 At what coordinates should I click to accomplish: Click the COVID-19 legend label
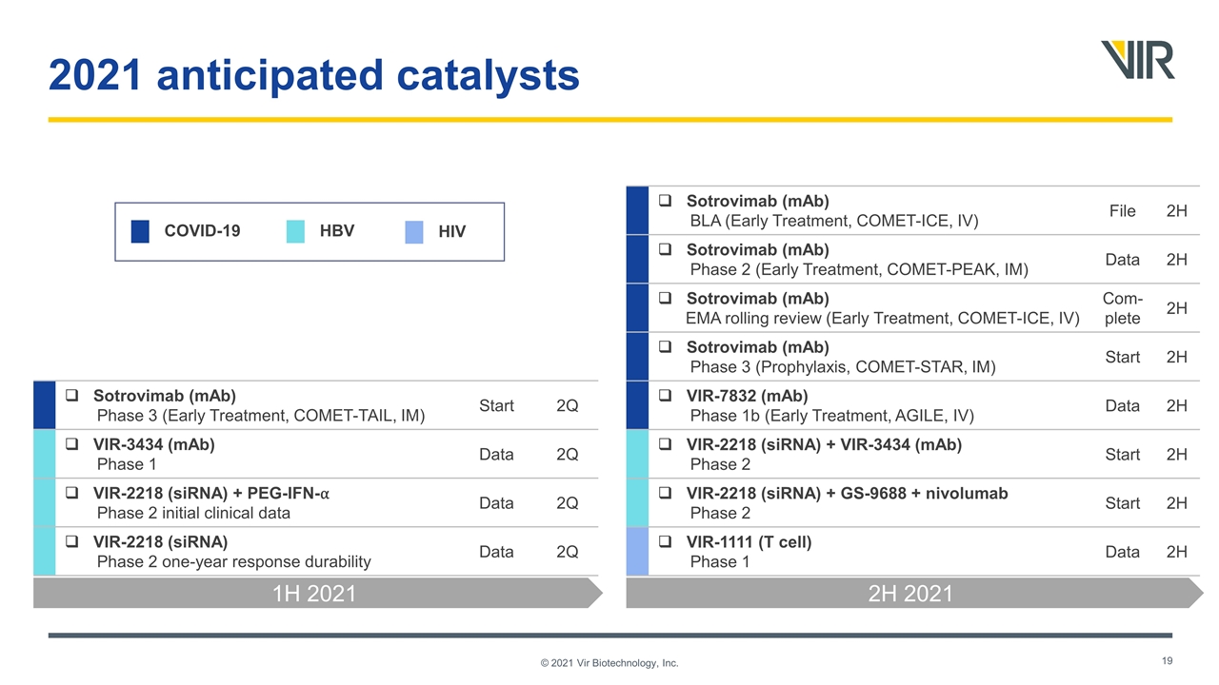(202, 231)
